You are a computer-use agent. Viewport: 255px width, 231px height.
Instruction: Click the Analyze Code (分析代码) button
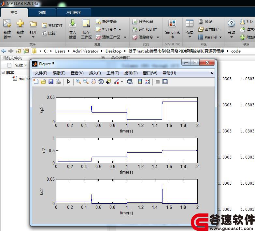[x=143, y=22]
